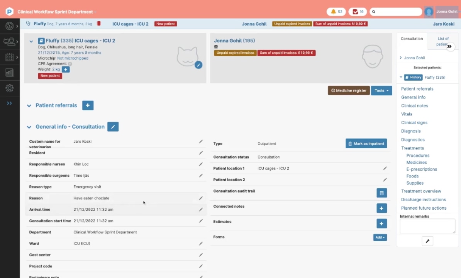Open the Tools dropdown
Screen dimensions: 461x278
[381, 90]
